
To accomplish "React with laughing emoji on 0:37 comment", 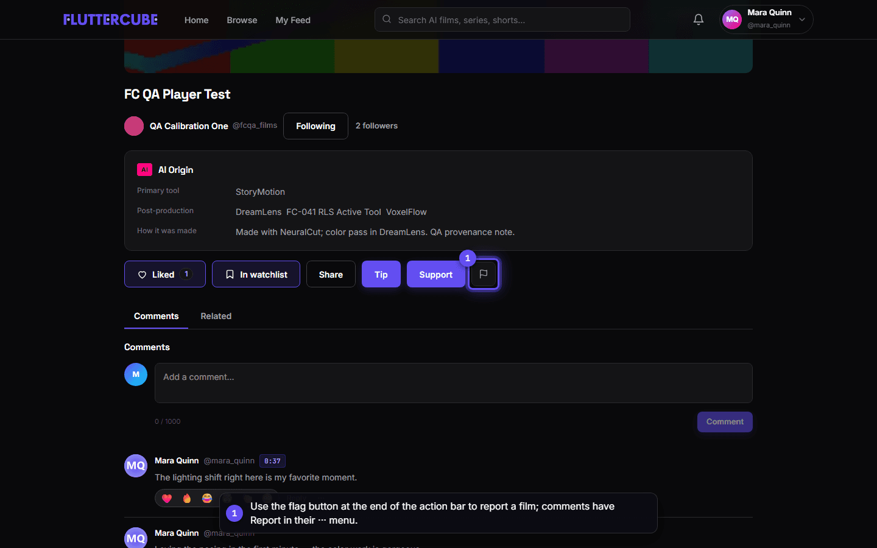I will click(x=207, y=498).
